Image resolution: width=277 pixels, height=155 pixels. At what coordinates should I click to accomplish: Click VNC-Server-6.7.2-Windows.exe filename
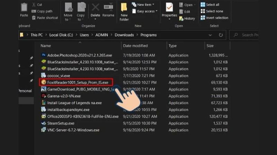tap(73, 130)
